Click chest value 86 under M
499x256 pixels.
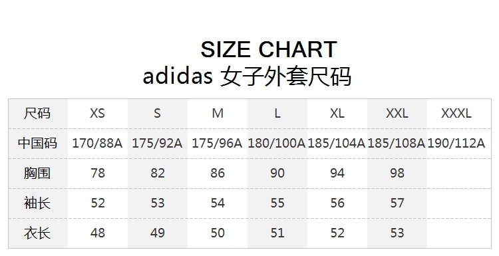218,173
